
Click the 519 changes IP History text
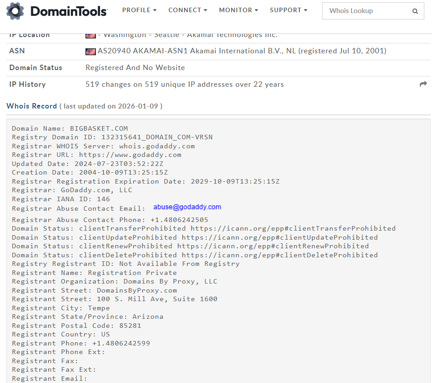185,84
